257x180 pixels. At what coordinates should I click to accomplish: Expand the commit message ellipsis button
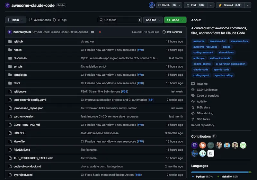[93, 32]
